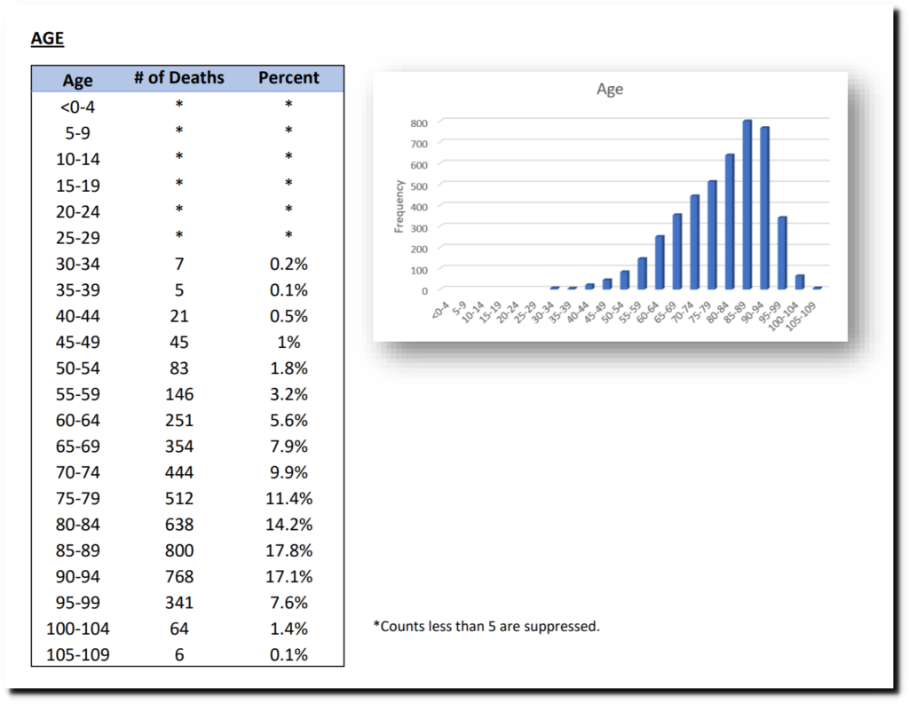Select the deaths value 251
This screenshot has height=704, width=909.
pos(178,420)
